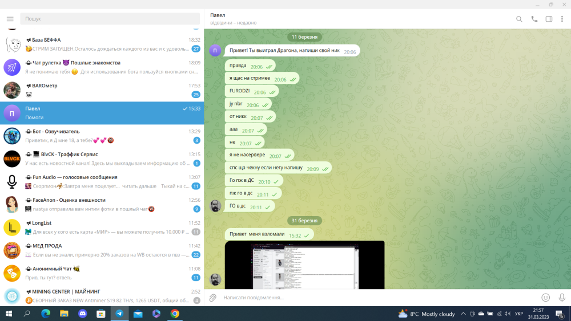571x321 pixels.
Task: Click the База БЕФФА avatar
Action: point(12,44)
